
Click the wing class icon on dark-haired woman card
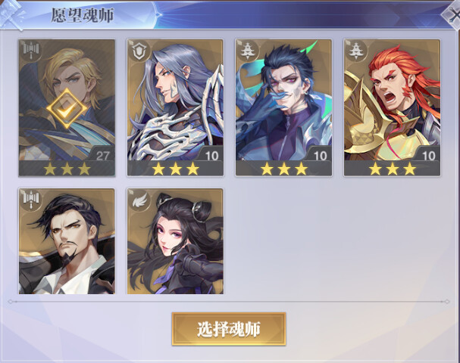139,200
